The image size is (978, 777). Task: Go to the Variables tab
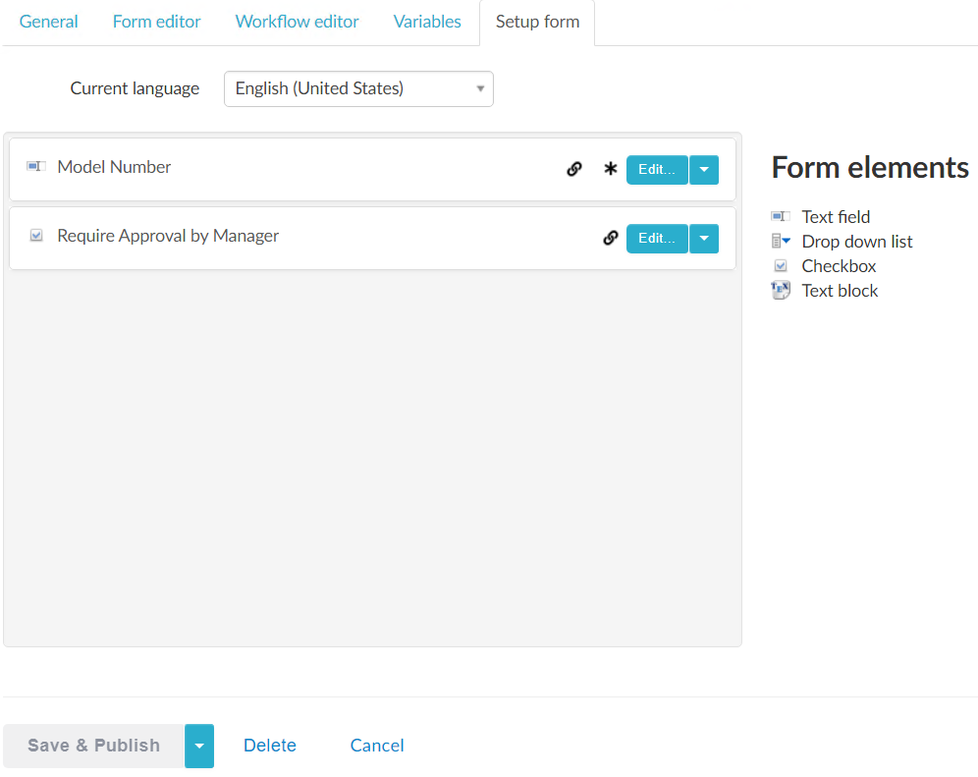427,22
